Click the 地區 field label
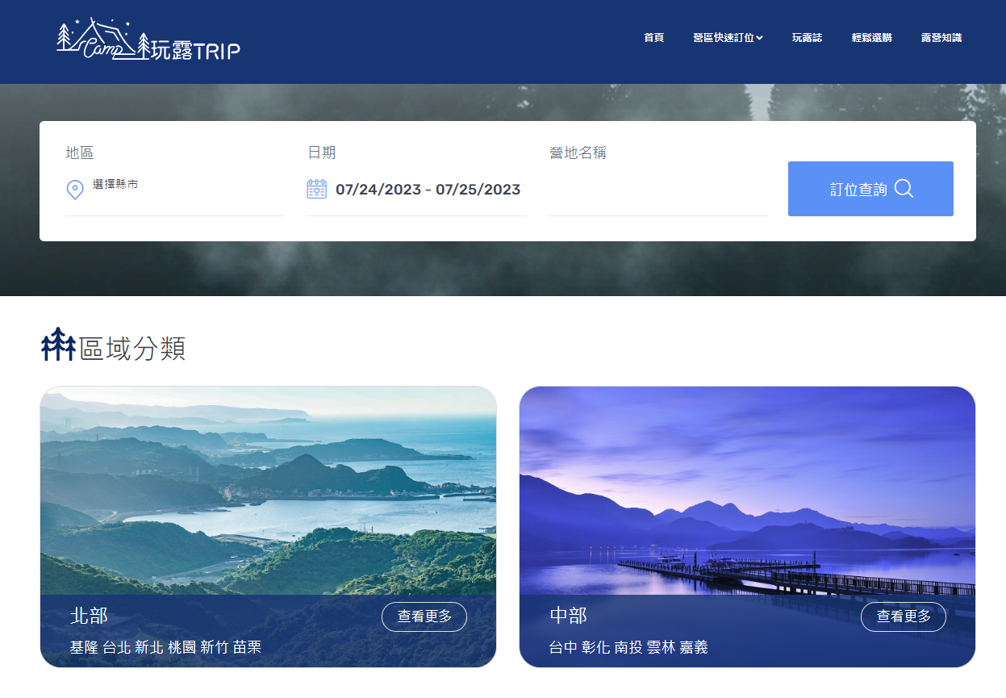 (80, 153)
